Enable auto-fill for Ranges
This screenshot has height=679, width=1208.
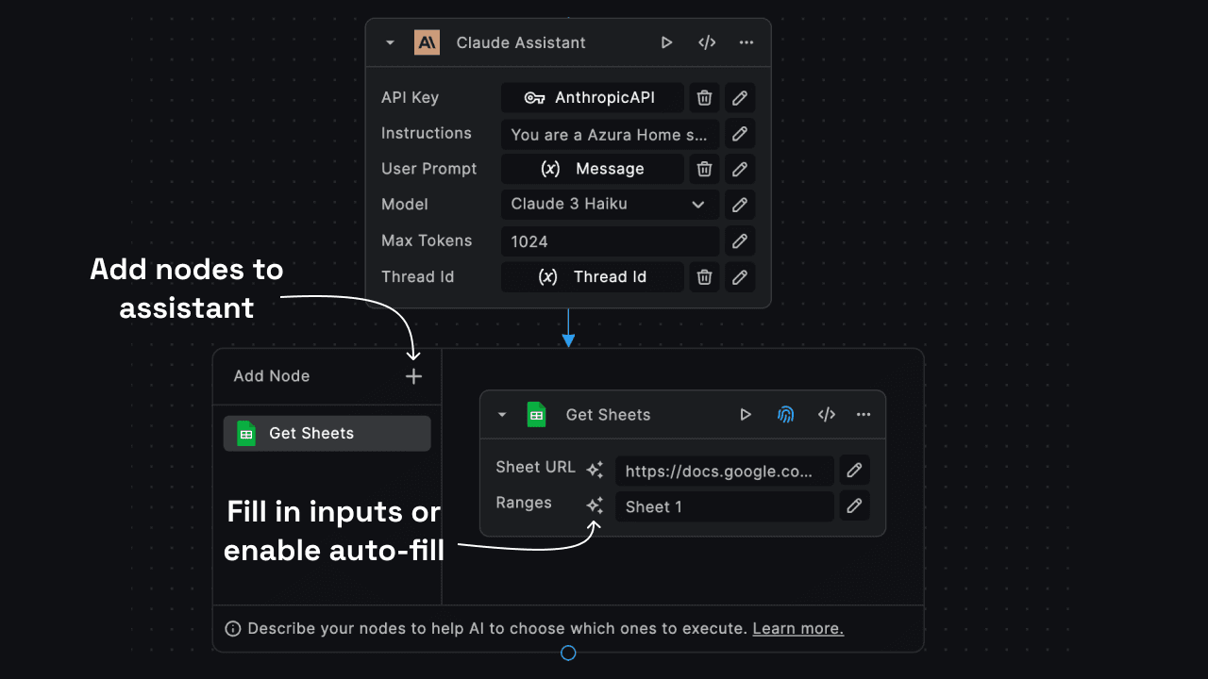click(595, 504)
